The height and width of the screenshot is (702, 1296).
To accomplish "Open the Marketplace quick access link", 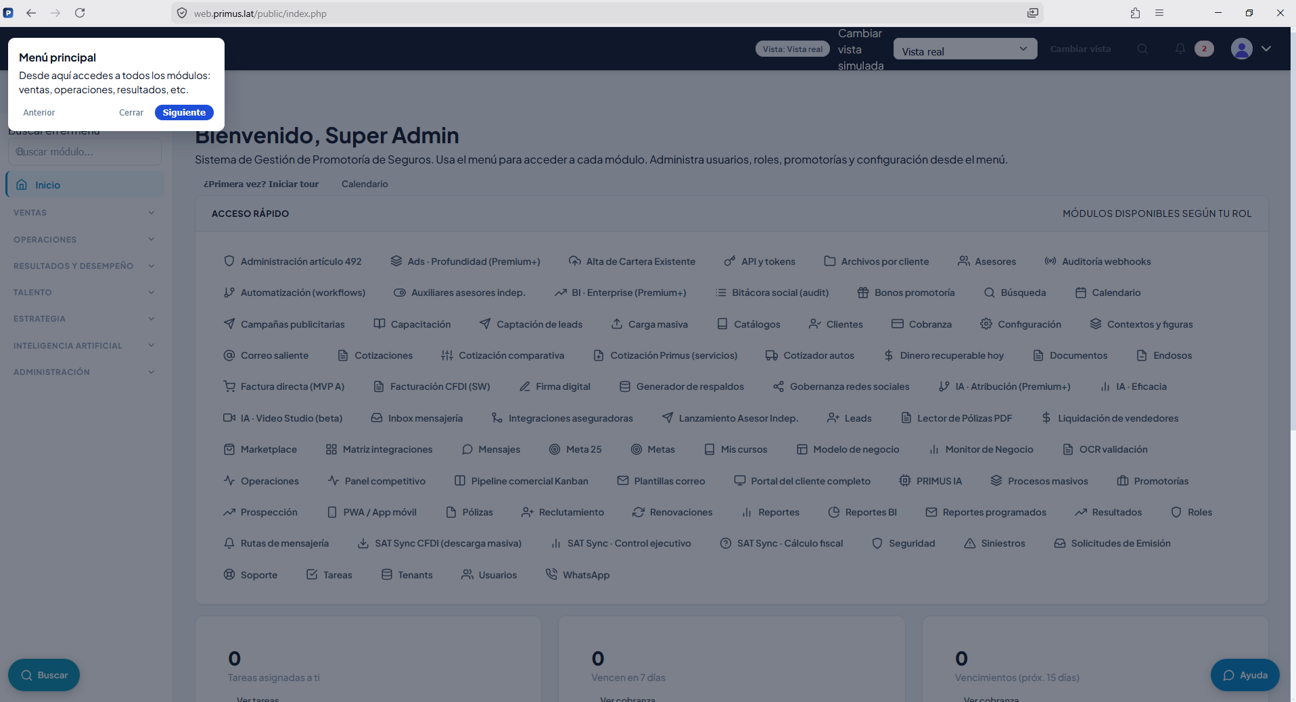I will [x=260, y=449].
